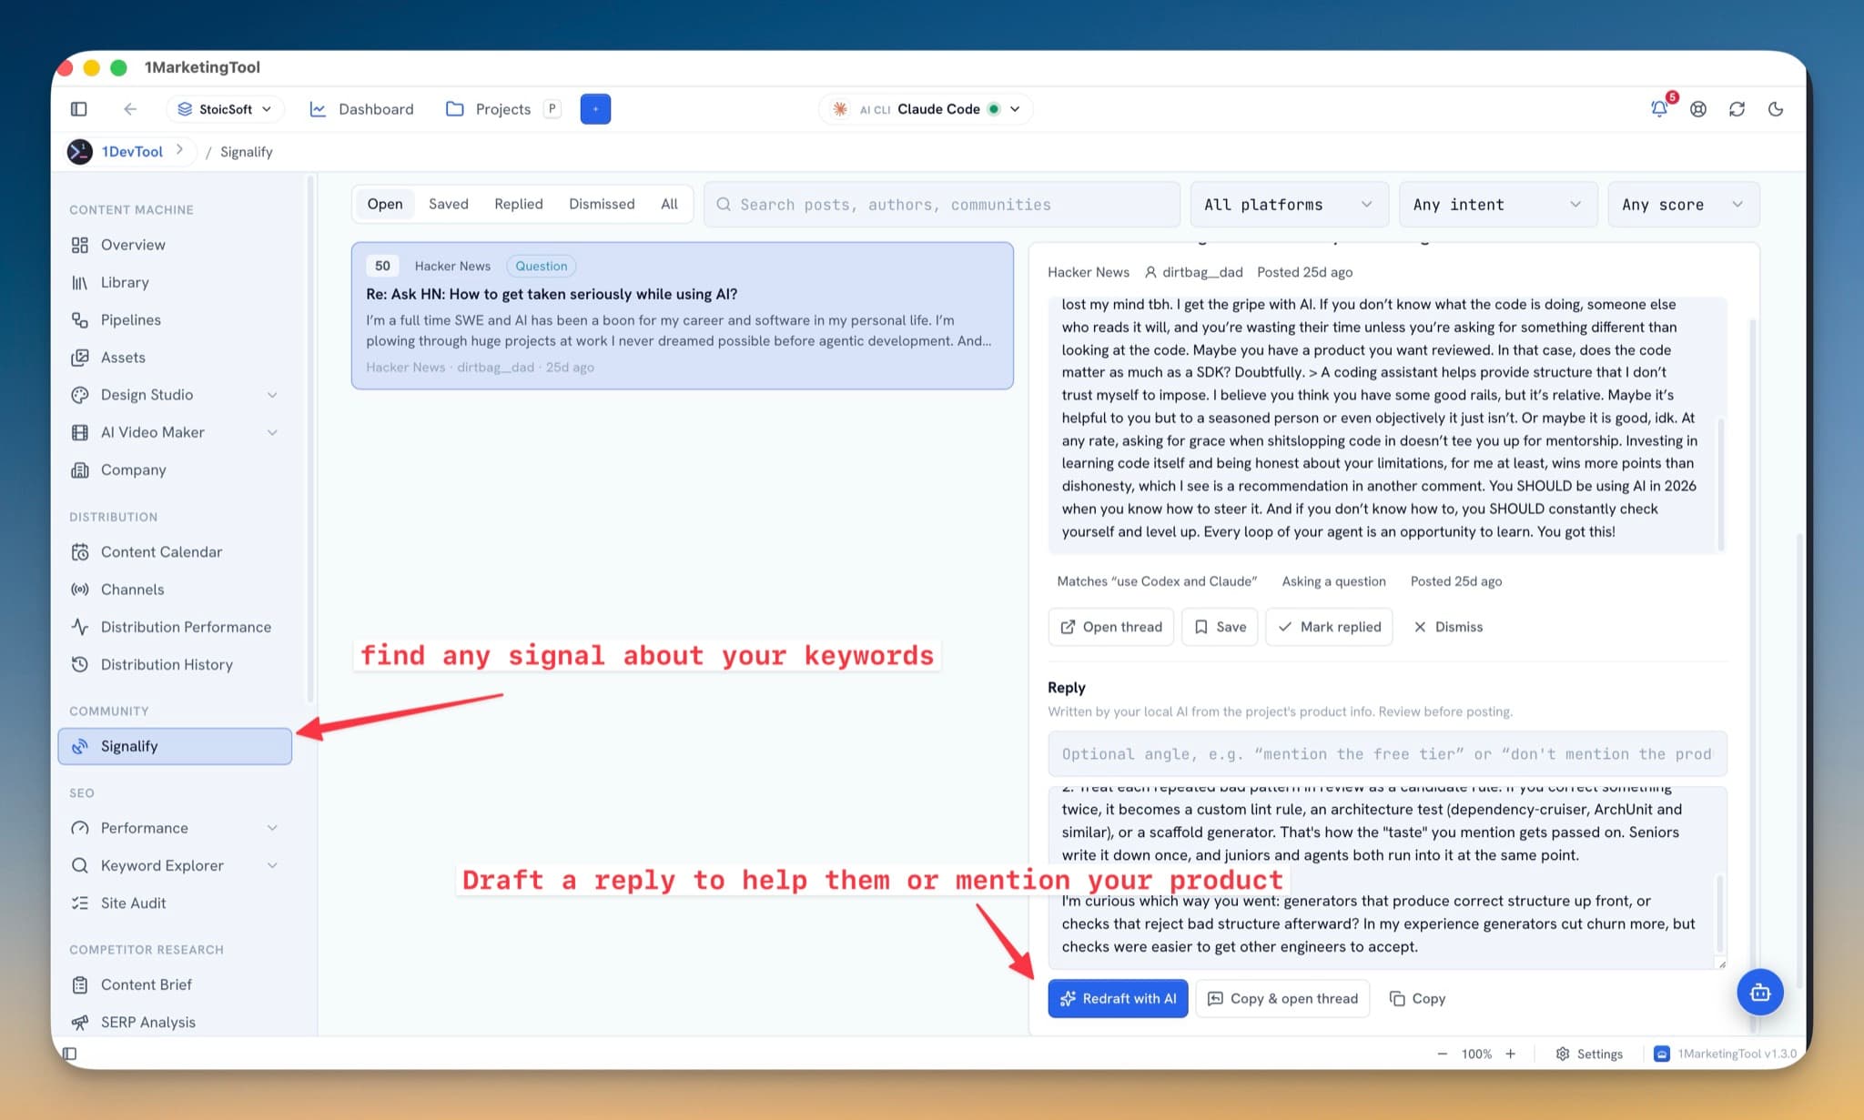1864x1120 pixels.
Task: Open the Claude Code AI CLI selector
Action: [x=927, y=109]
